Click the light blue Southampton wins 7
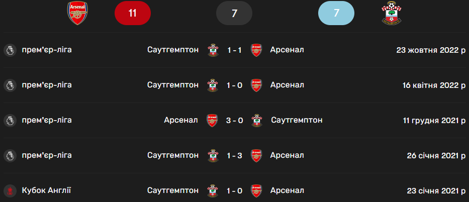Viewport: 469px width, 202px height. pos(336,14)
